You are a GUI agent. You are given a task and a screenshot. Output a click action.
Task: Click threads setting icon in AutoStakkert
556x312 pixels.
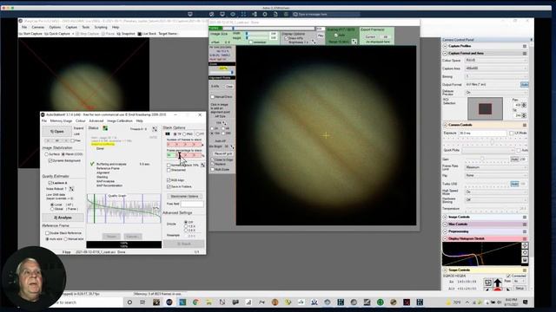(155, 129)
